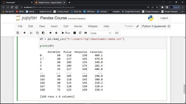Open the command palette keyboard icon
This screenshot has height=104, width=186.
[117, 33]
